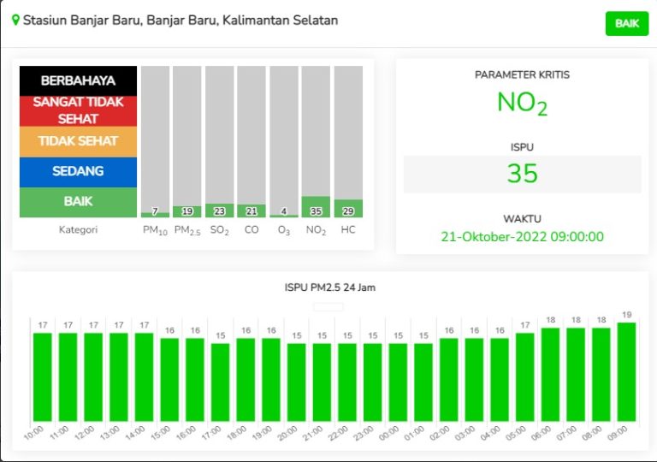Screen dimensions: 657x462
Task: Click the NO2 critical parameter text
Action: point(522,103)
